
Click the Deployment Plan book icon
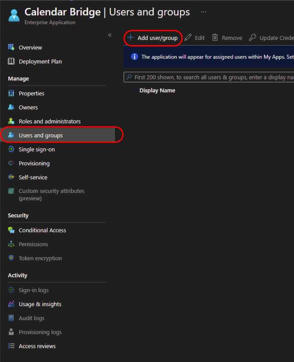tap(11, 61)
